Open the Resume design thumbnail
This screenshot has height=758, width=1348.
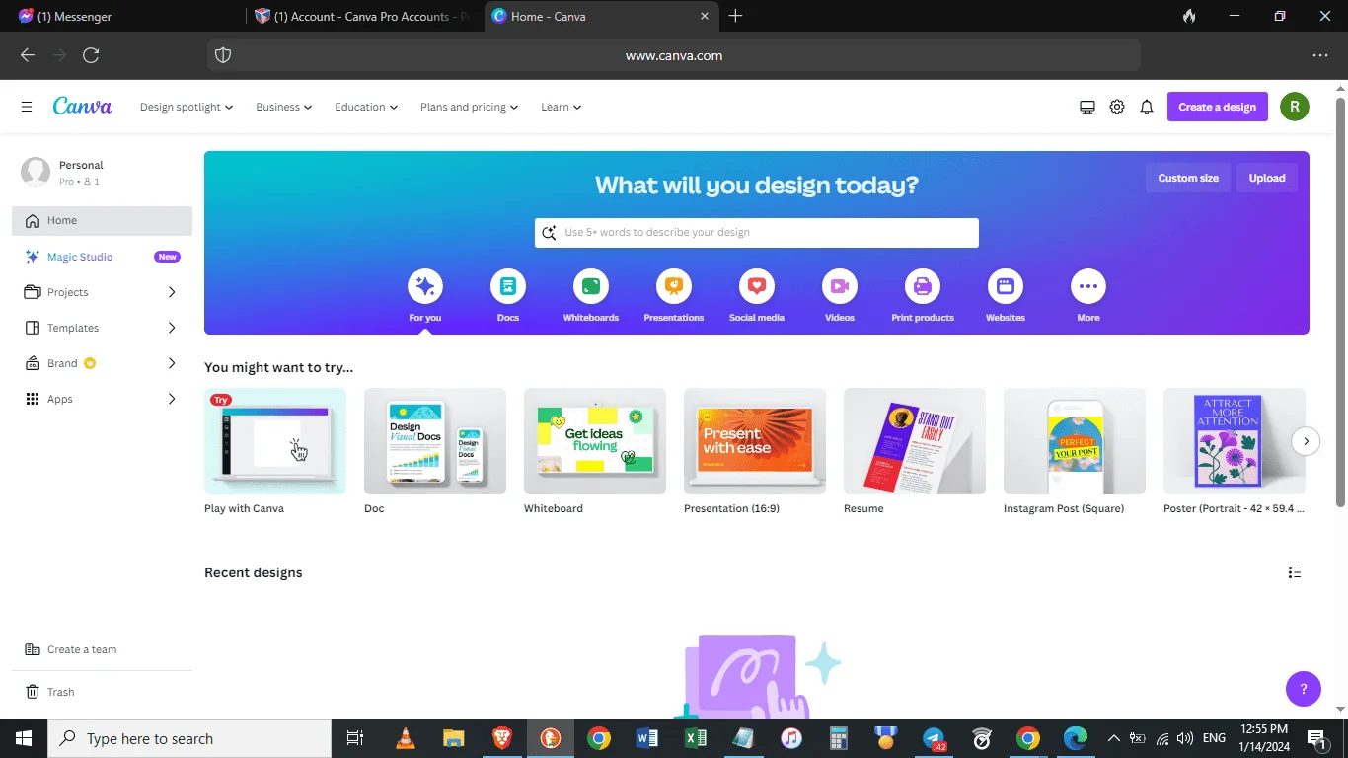(915, 441)
